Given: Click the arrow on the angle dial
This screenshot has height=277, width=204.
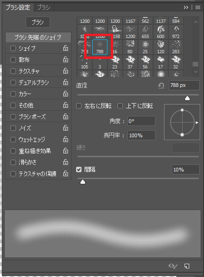Looking at the screenshot, I should pyautogui.click(x=197, y=123).
